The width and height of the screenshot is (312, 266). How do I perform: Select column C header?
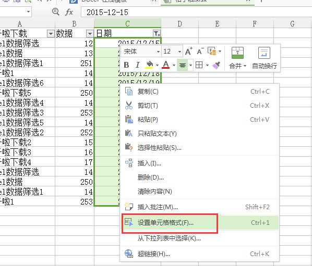[127, 23]
